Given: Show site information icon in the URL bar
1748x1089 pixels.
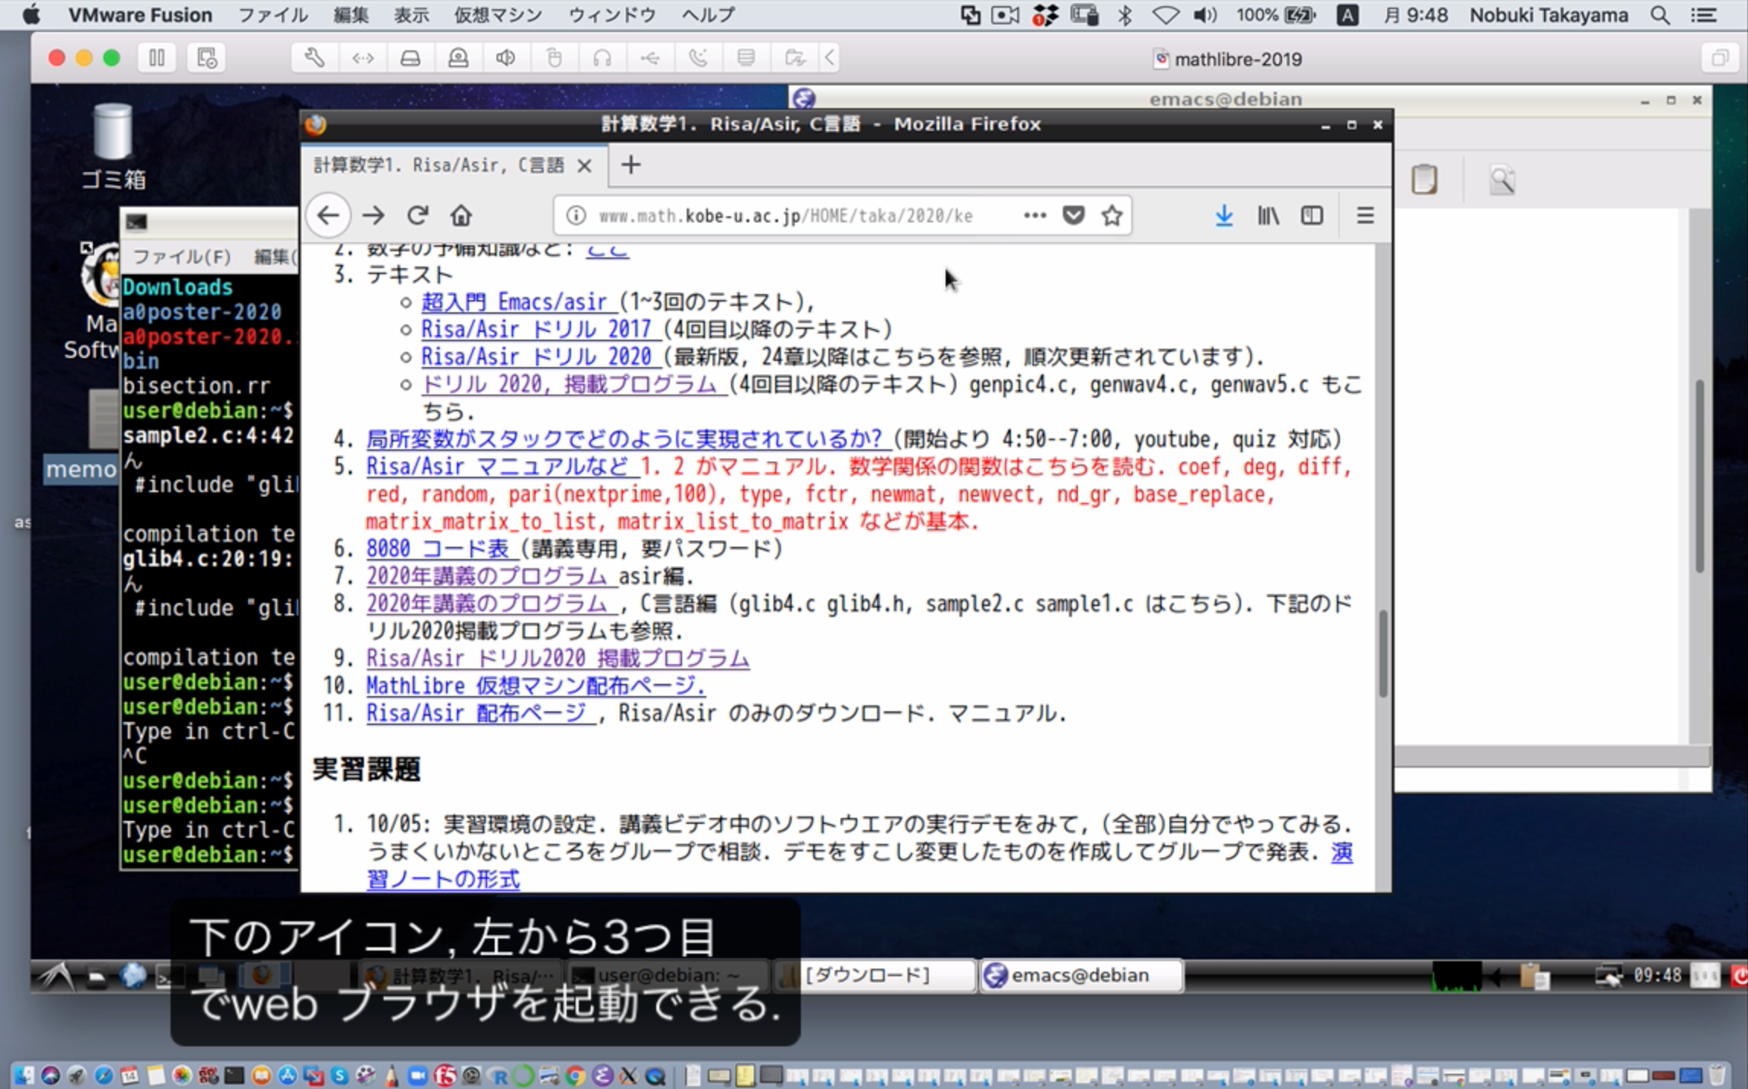Looking at the screenshot, I should pos(576,216).
